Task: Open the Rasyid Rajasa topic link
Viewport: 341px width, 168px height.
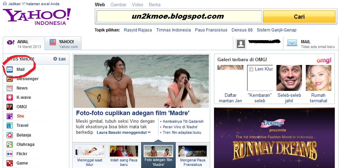Action: (138, 30)
